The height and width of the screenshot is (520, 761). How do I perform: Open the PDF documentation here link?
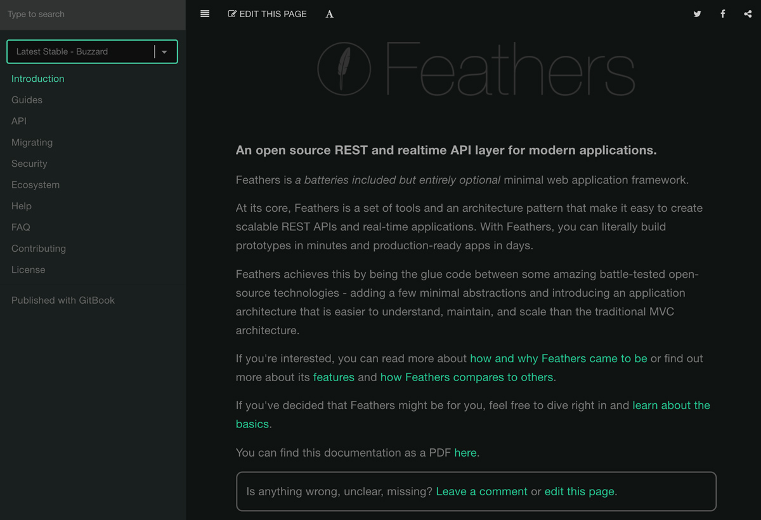pos(465,453)
